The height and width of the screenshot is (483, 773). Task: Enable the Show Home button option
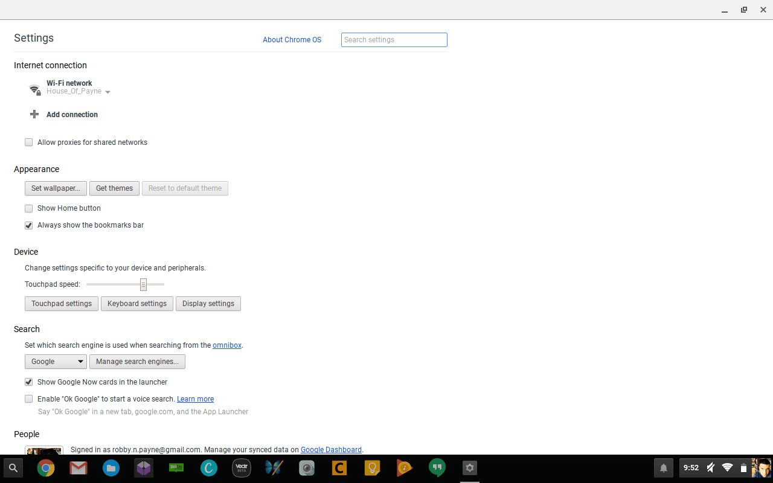point(28,208)
